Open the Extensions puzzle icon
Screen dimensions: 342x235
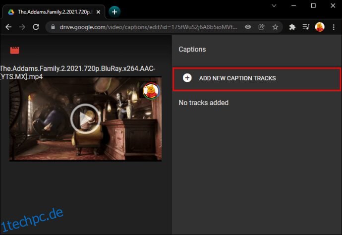[x=292, y=27]
